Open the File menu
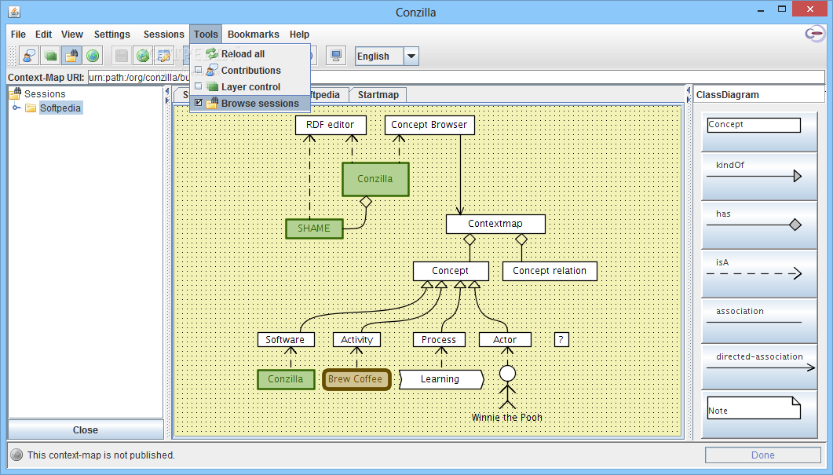The image size is (833, 475). point(18,34)
